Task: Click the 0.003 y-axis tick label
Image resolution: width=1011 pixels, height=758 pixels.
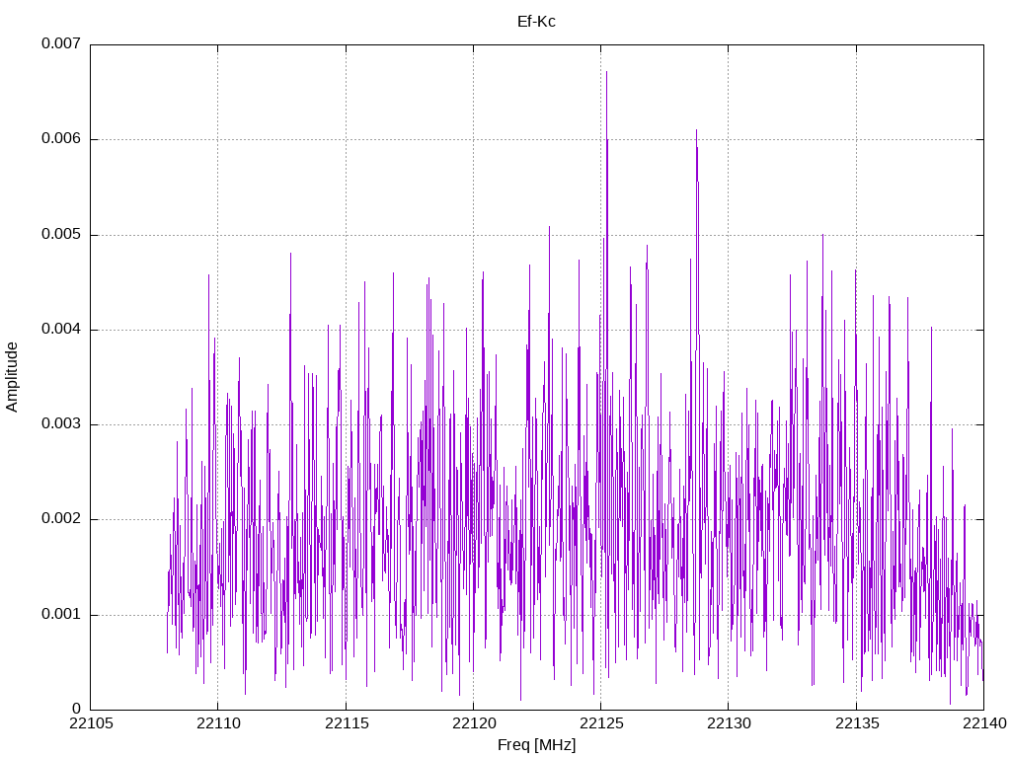Action: (x=61, y=423)
